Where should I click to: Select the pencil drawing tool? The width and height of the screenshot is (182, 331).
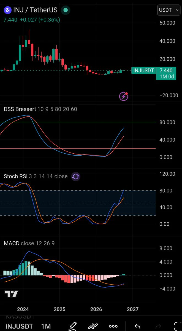(73, 326)
